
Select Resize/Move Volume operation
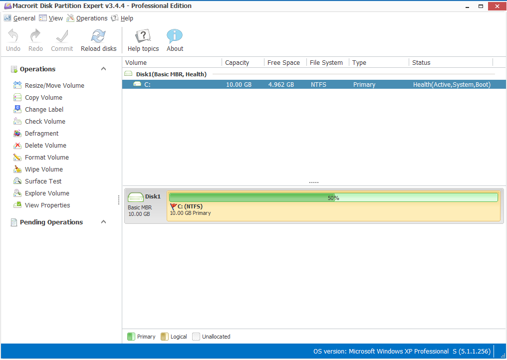(54, 85)
